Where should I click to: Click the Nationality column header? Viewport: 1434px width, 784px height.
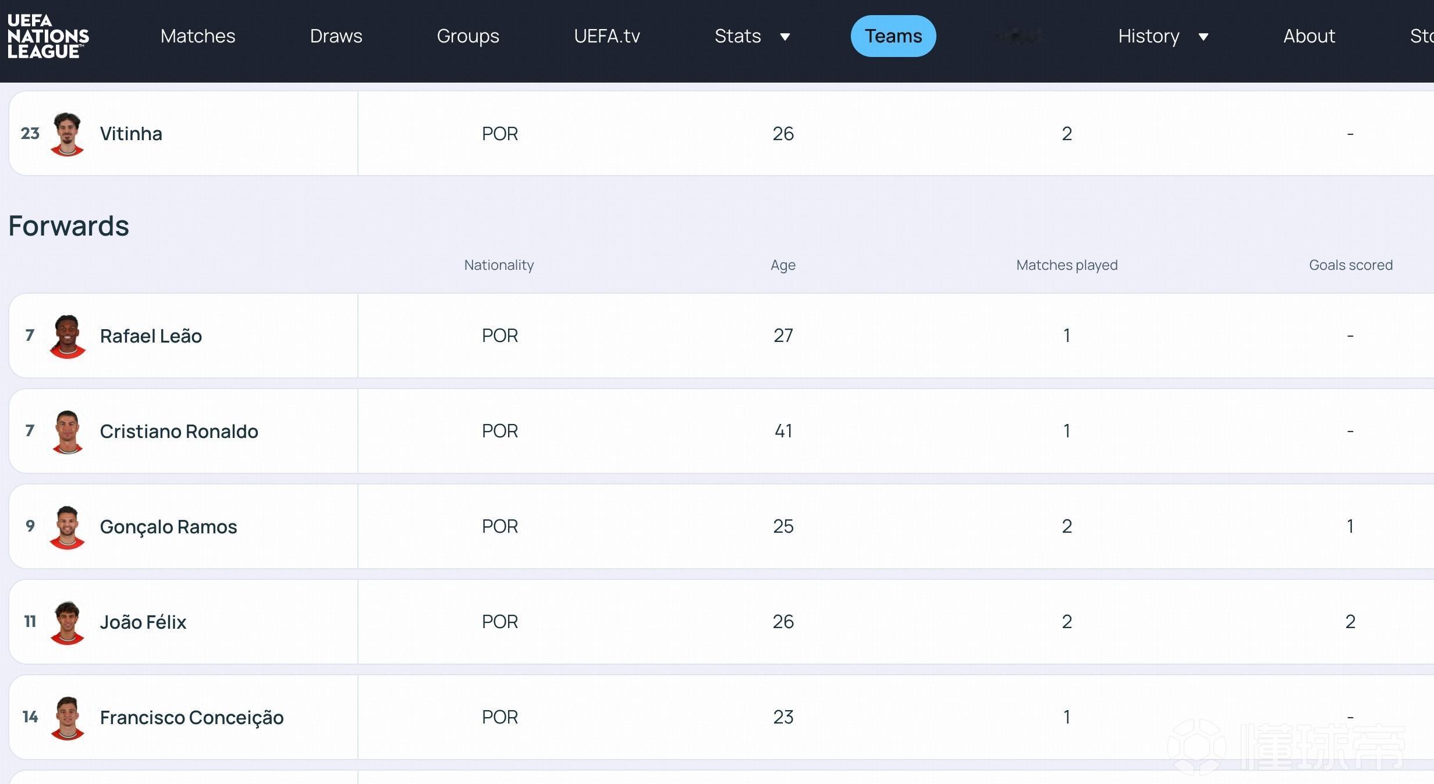pos(499,265)
